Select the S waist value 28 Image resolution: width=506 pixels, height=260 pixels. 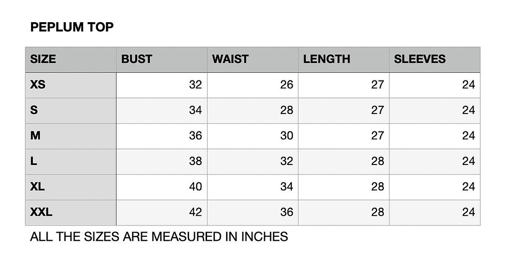287,110
